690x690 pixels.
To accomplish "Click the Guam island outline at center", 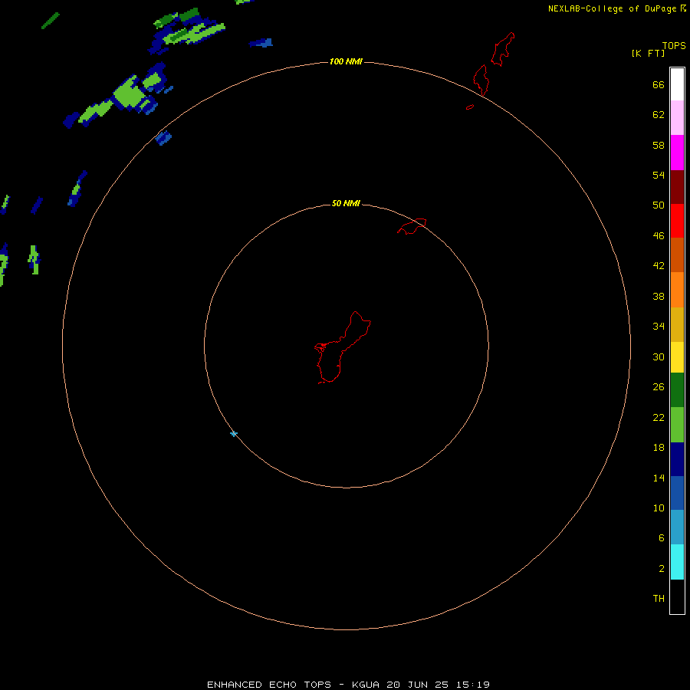I will point(343,347).
